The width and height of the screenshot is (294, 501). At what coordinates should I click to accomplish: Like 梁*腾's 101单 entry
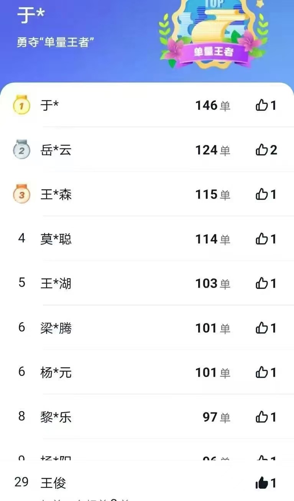[262, 328]
